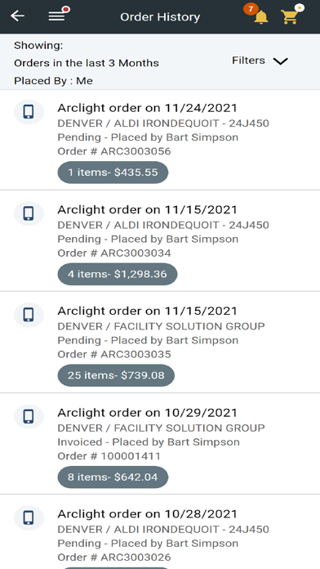Select '4 items- $1,298.36' pill button
This screenshot has height=569, width=320.
coord(118,274)
